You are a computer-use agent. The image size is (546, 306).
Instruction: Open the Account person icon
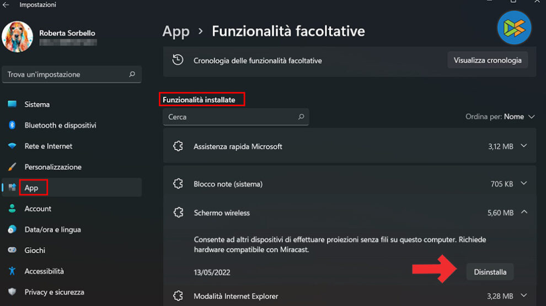point(12,209)
